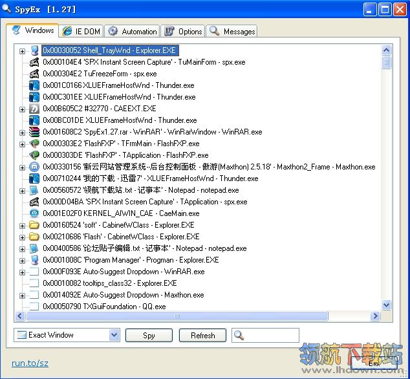This screenshot has height=379, width=410.
Task: Click the Thunder icon beside 0x001C0166 row
Action: [x=34, y=85]
